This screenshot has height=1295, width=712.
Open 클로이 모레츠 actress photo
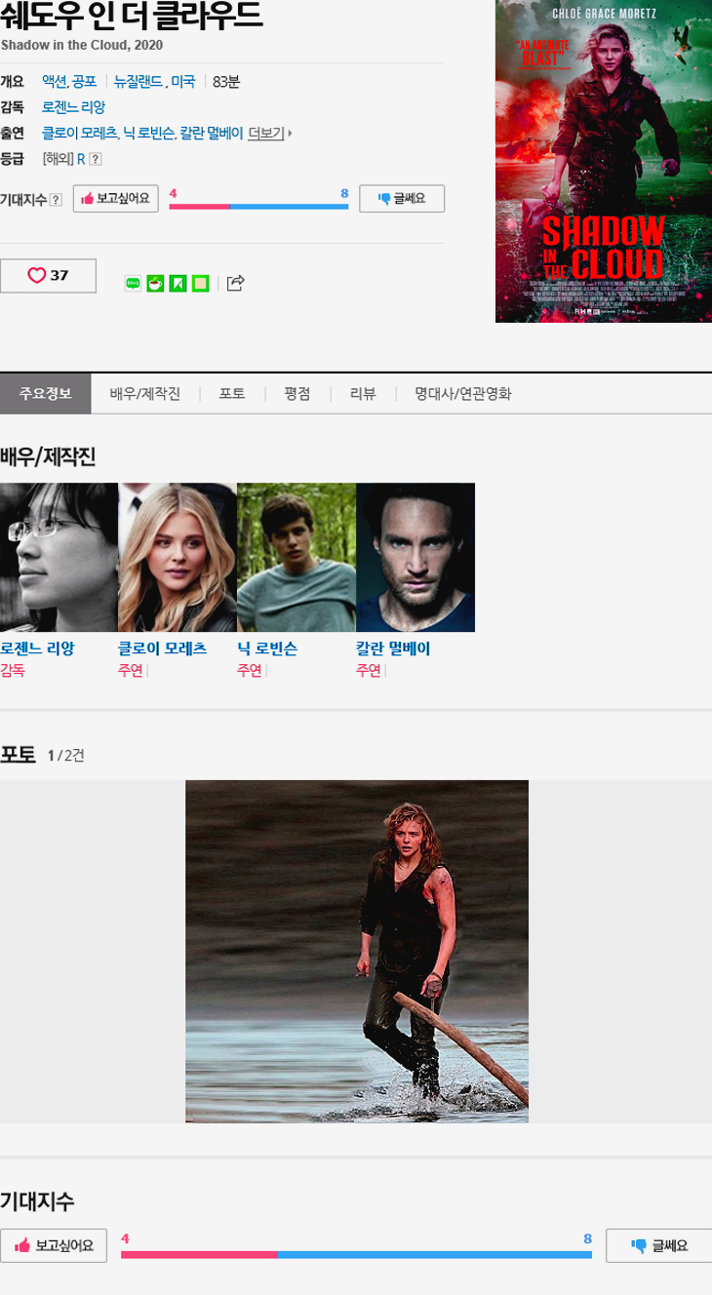[178, 558]
